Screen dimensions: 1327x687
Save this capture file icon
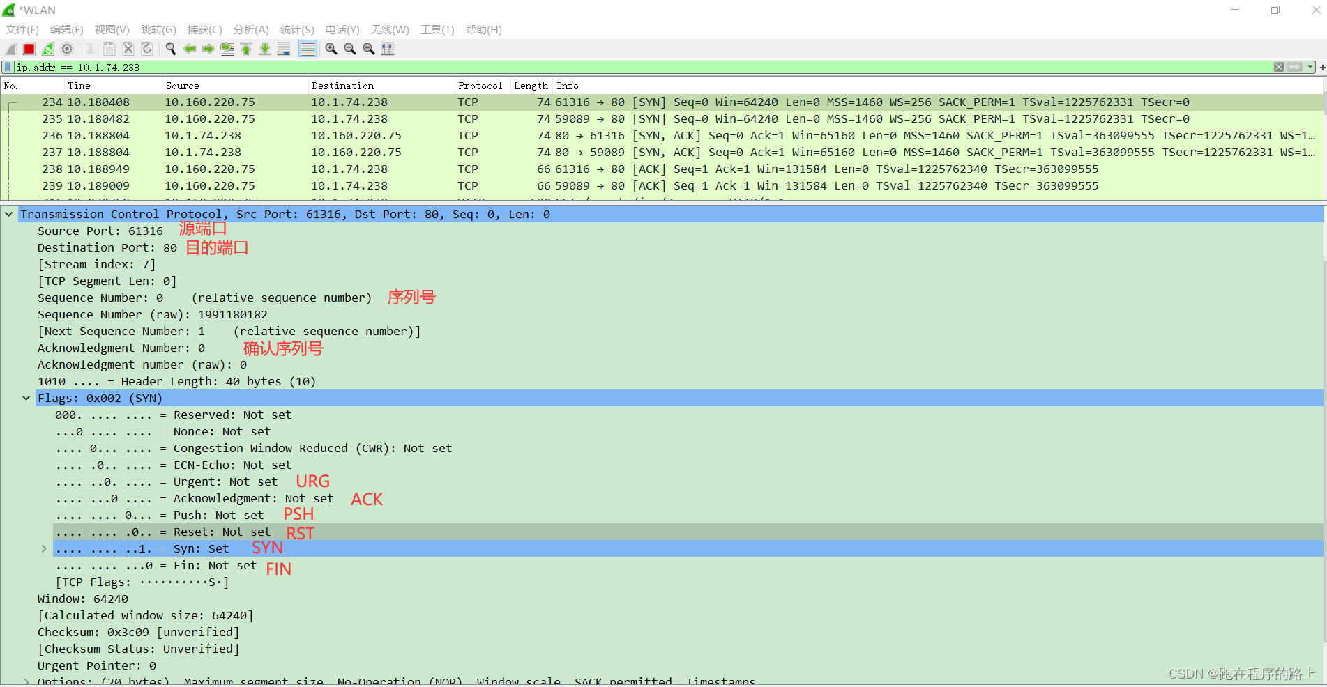pyautogui.click(x=109, y=49)
